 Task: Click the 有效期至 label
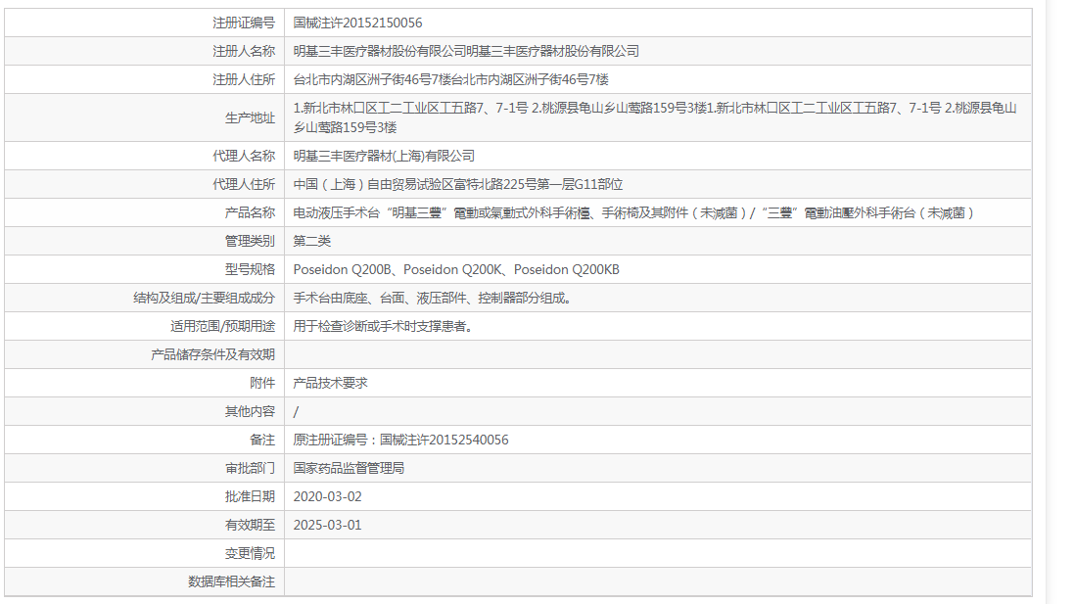[x=250, y=525]
